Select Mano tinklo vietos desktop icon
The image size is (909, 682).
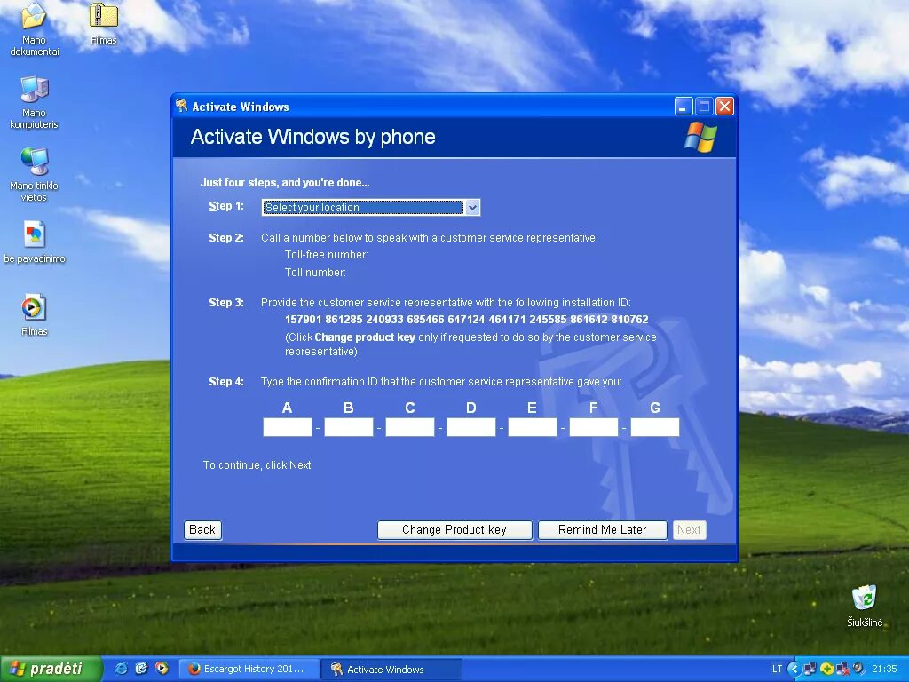[x=34, y=175]
